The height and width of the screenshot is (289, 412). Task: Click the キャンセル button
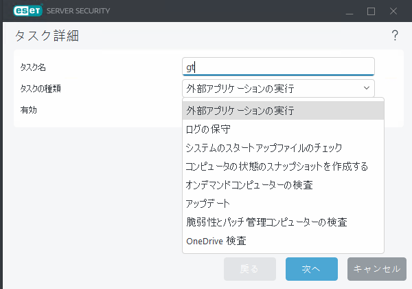click(377, 269)
